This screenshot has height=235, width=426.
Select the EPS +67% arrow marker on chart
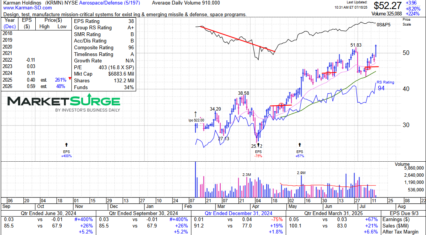tap(300, 145)
